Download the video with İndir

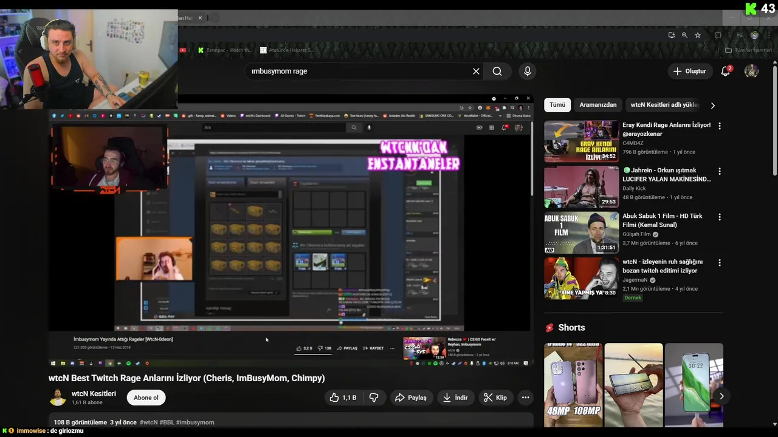[455, 398]
